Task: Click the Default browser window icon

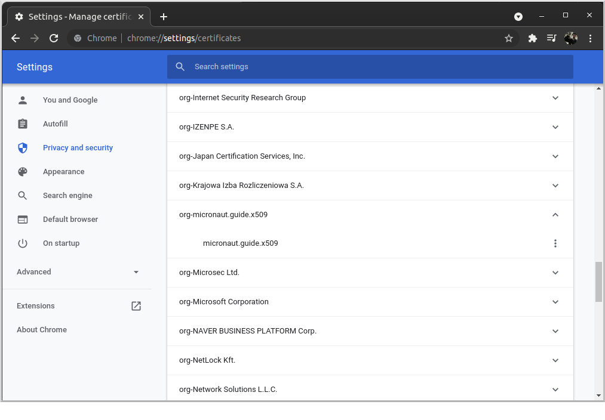Action: coord(23,220)
